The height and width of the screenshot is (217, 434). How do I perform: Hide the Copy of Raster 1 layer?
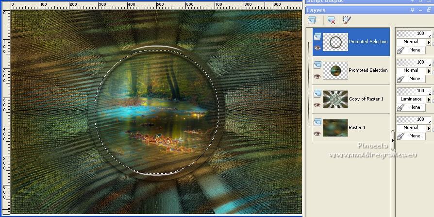(317, 105)
